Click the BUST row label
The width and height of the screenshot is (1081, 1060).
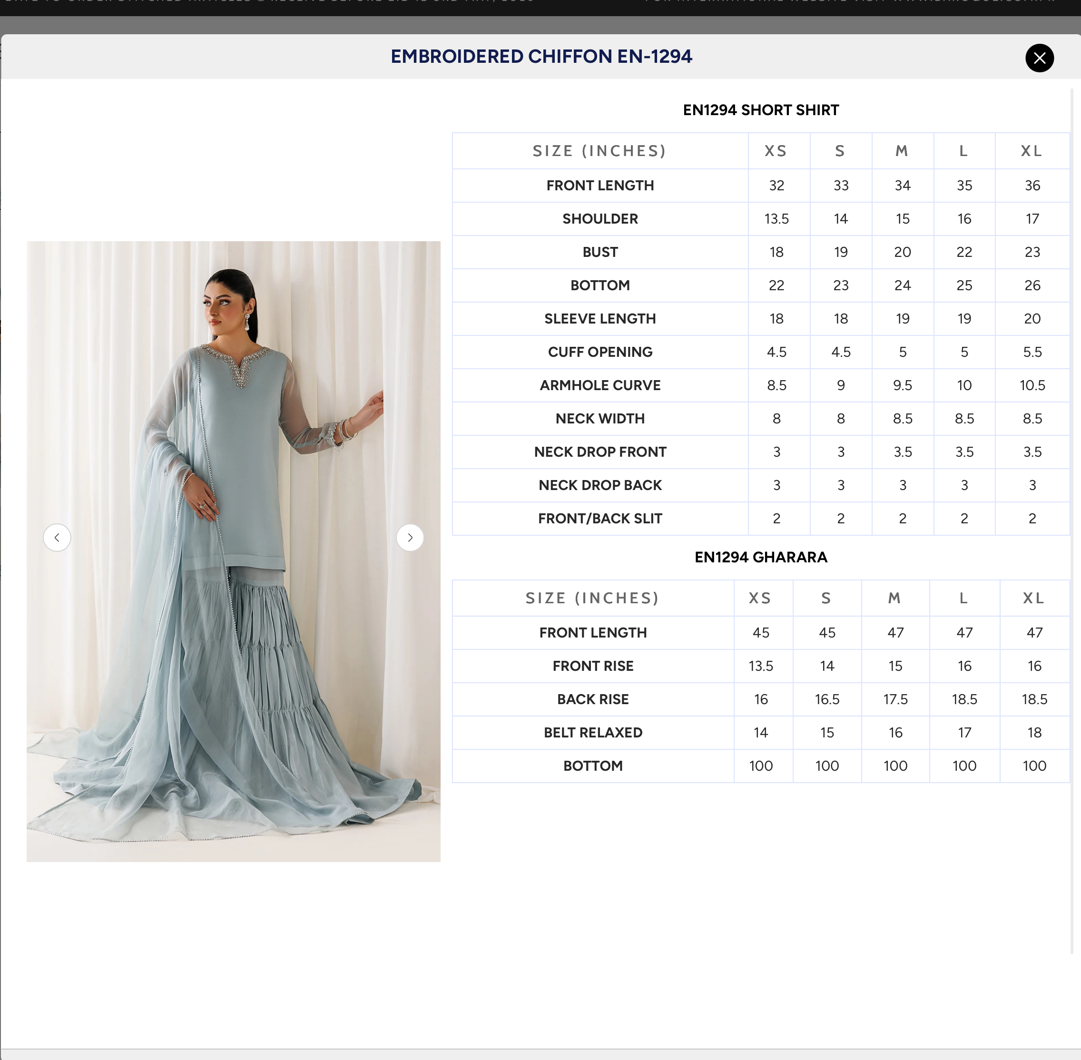tap(600, 252)
